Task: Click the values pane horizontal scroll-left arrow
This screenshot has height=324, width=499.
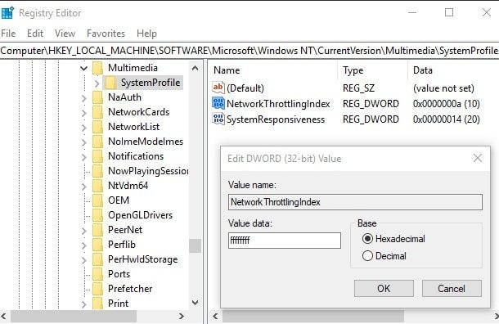Action: (215, 316)
